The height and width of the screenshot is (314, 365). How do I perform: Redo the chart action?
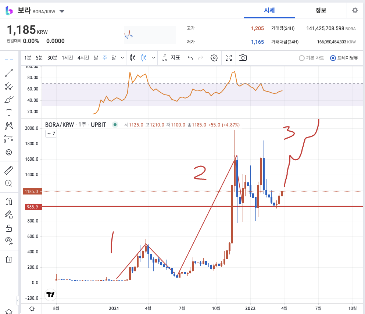click(200, 58)
